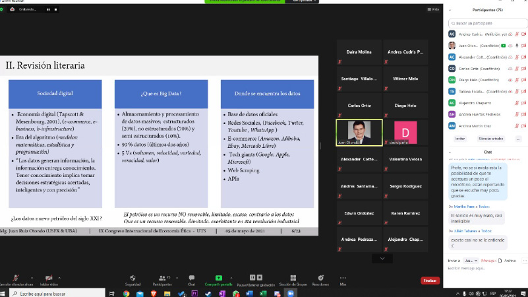The image size is (528, 297).
Task: Click Martha Paez sender name in chat
Action: tap(464, 207)
